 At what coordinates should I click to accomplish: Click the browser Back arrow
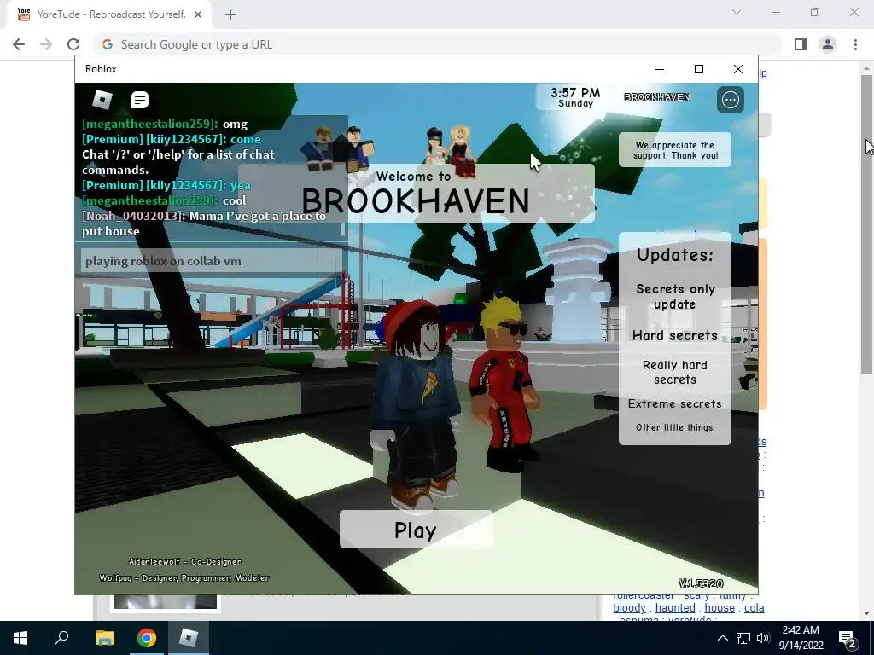coord(19,44)
